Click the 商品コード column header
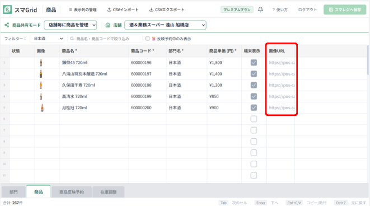 147,51
